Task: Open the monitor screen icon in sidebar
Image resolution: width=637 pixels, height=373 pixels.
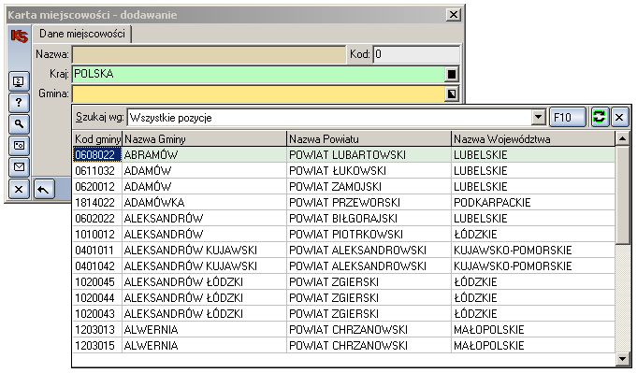Action: pos(19,81)
